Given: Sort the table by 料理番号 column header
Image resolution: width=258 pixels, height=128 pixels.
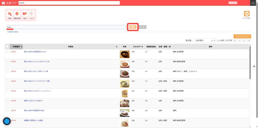Looking at the screenshot, I should tap(16, 47).
